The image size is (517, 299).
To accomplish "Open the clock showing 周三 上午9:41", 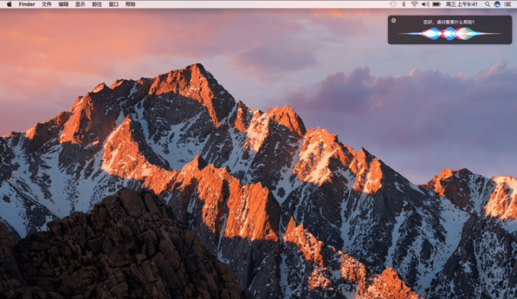I will 462,4.
